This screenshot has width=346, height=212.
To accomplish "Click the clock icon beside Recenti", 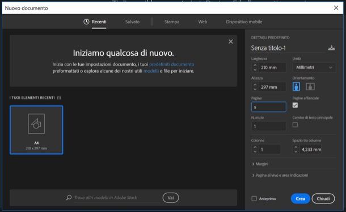I will [x=86, y=22].
